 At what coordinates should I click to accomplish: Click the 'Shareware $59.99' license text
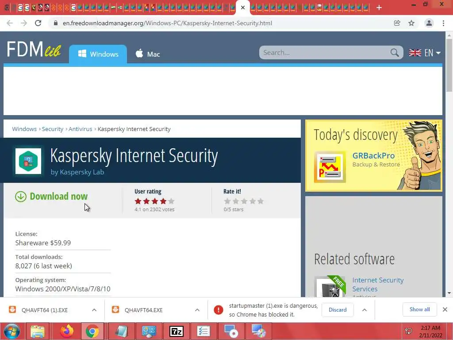43,243
